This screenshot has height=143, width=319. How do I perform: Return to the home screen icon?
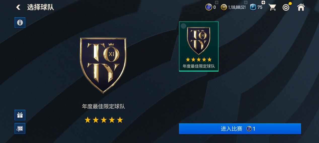[x=301, y=7]
